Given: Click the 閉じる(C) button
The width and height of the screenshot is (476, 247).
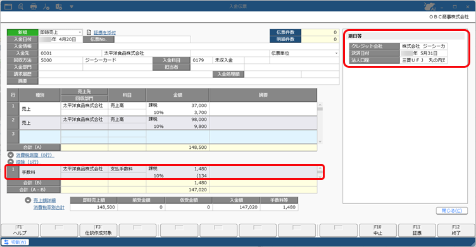Looking at the screenshot, I should tap(452, 210).
